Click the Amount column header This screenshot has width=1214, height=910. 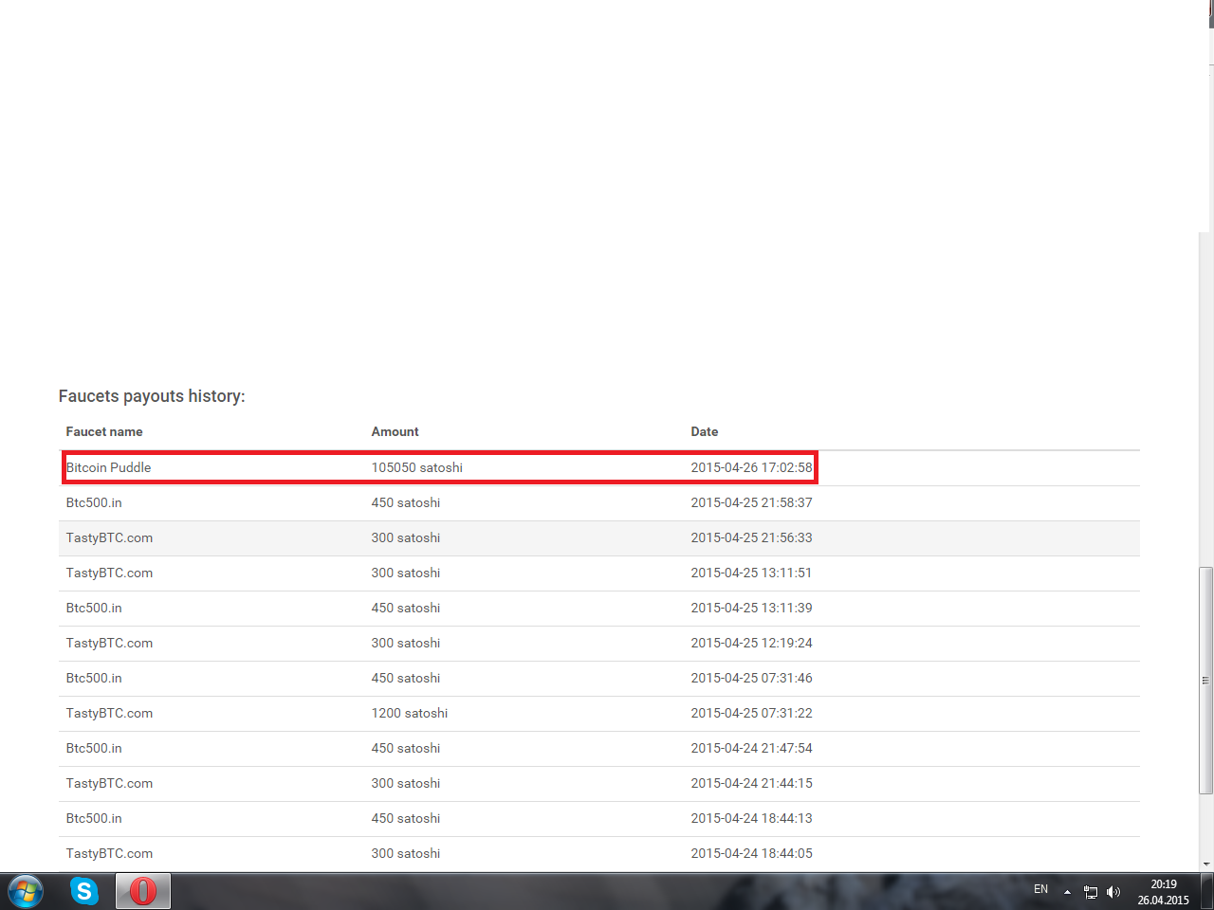395,431
